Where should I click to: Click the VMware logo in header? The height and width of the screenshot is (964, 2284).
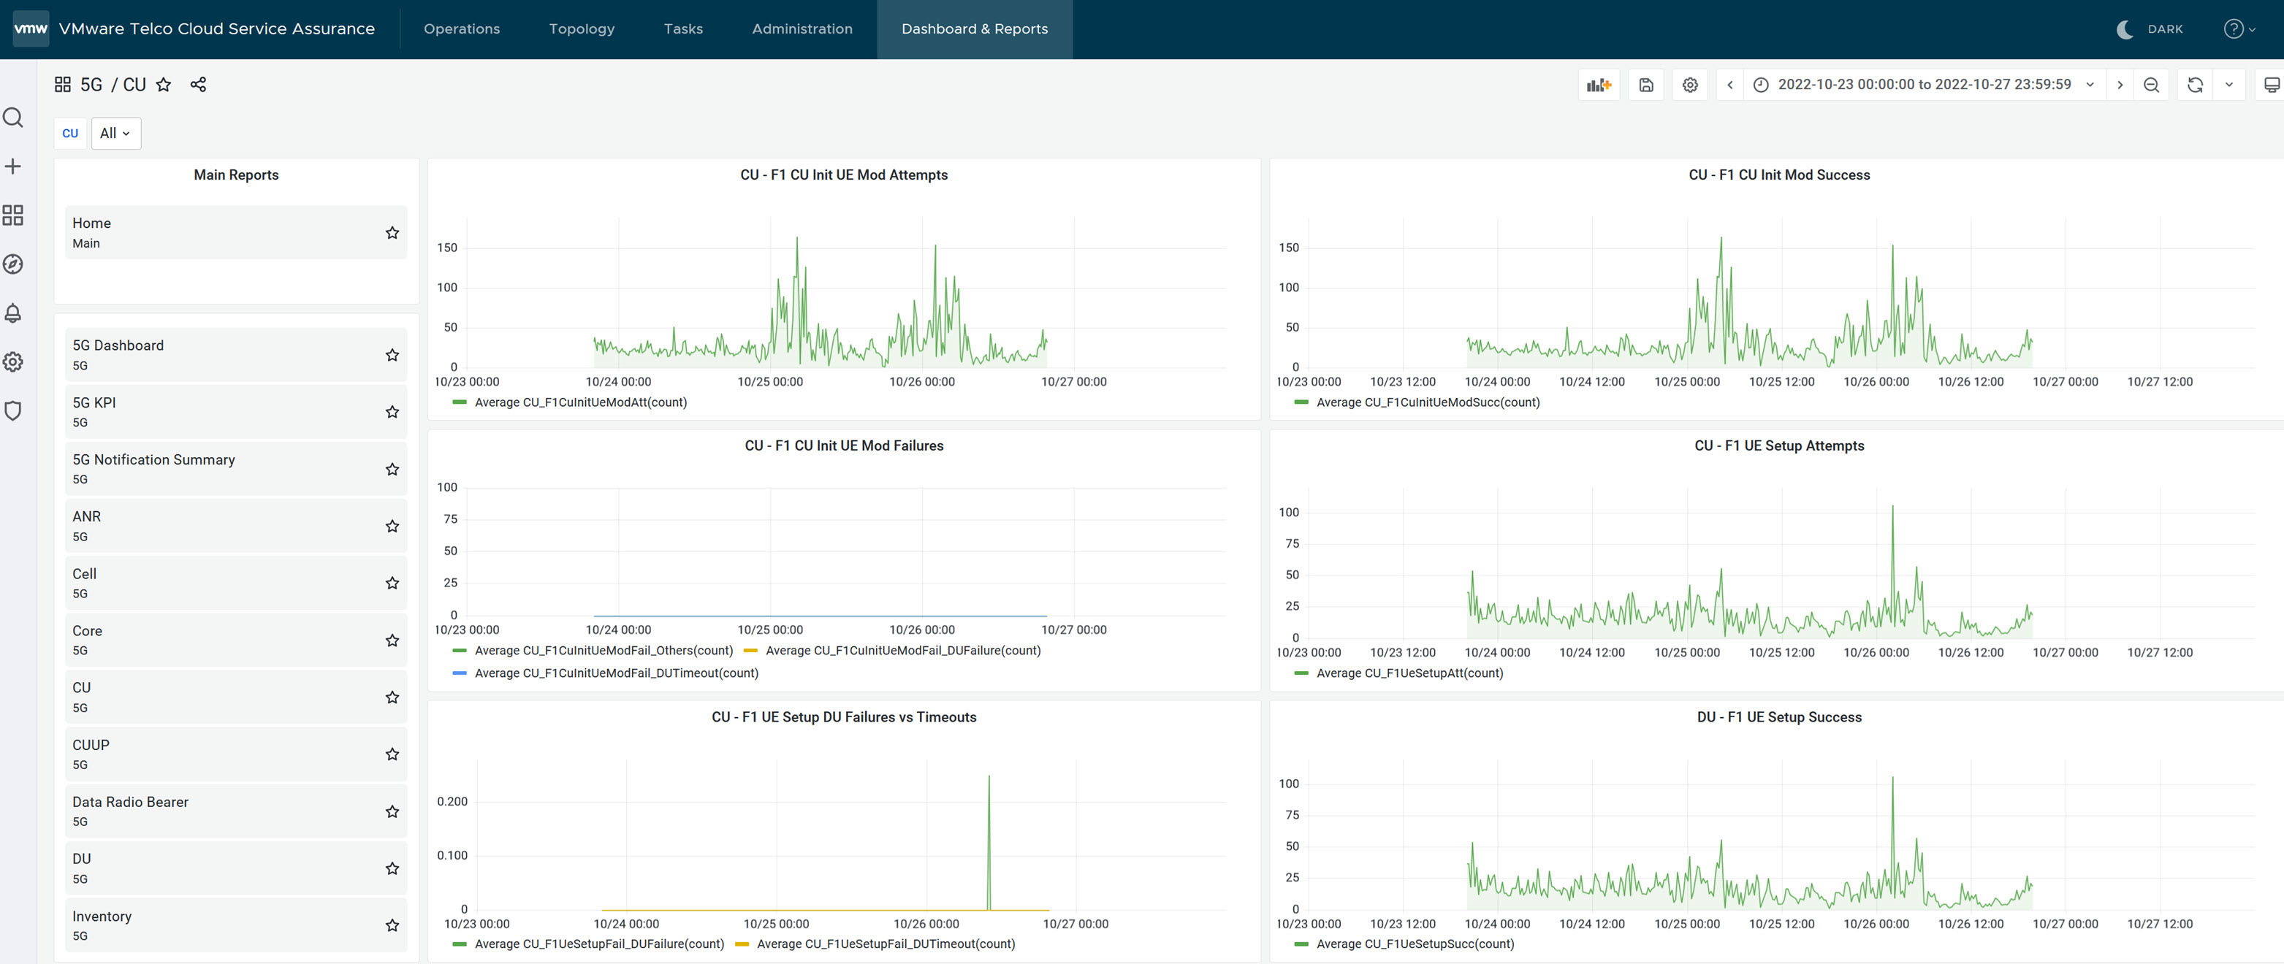[x=30, y=28]
